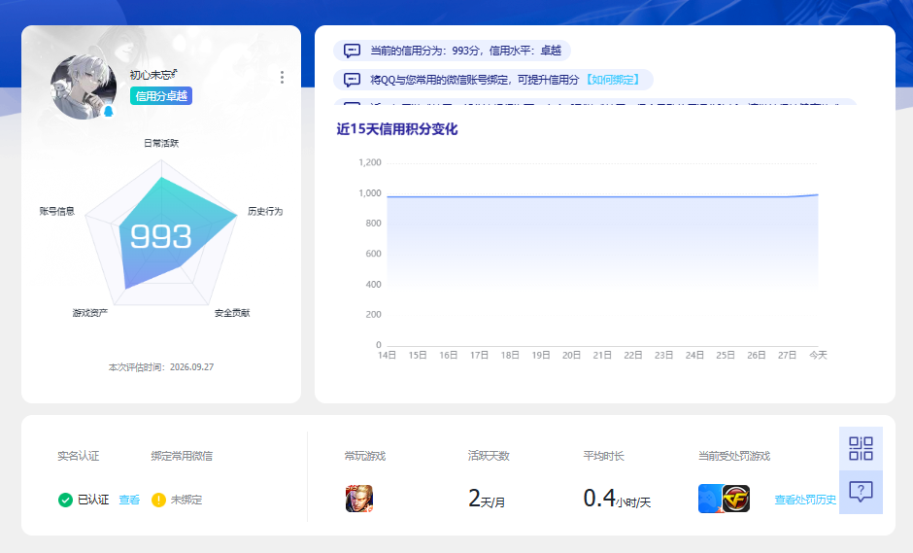Screen dimensions: 913x553
Task: Open the three-dot more options menu
Action: pyautogui.click(x=282, y=78)
